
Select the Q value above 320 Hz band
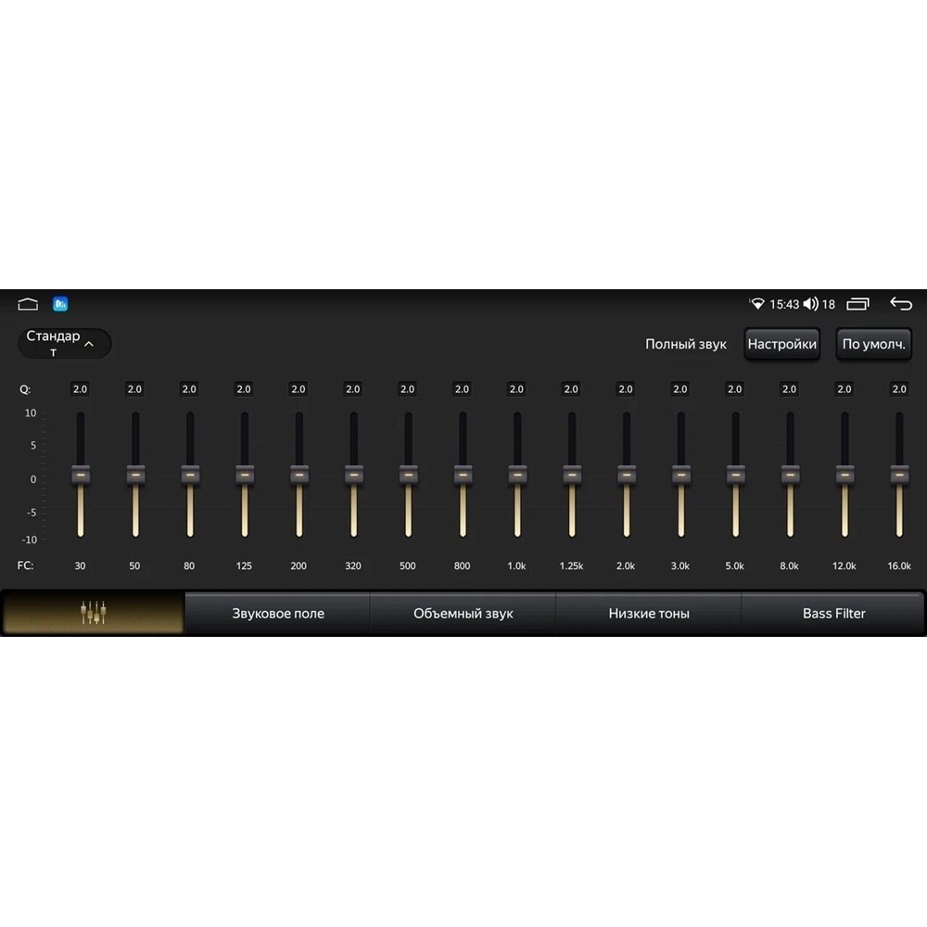tap(353, 389)
